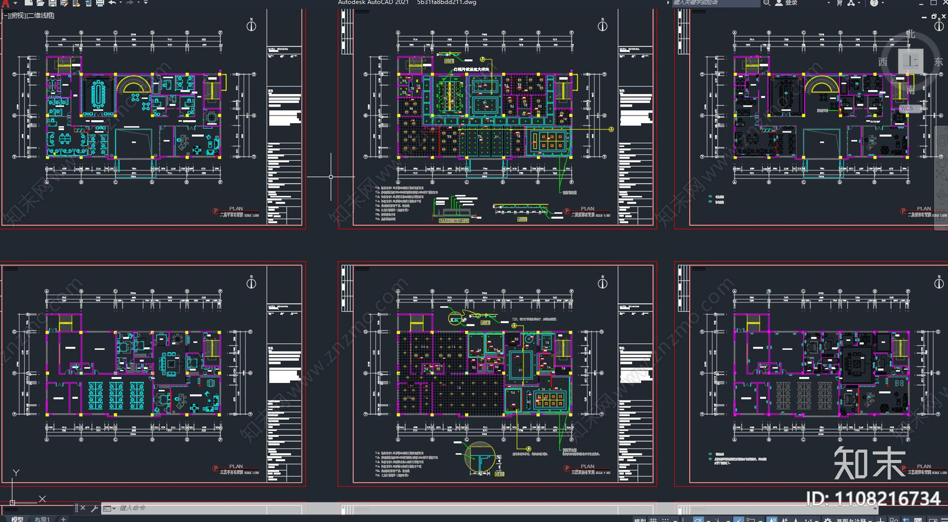Image resolution: width=948 pixels, height=522 pixels.
Task: Toggle polar tracking in the status bar
Action: click(698, 519)
